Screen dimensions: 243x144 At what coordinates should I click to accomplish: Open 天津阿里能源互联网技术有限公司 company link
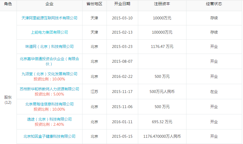tap(49, 18)
